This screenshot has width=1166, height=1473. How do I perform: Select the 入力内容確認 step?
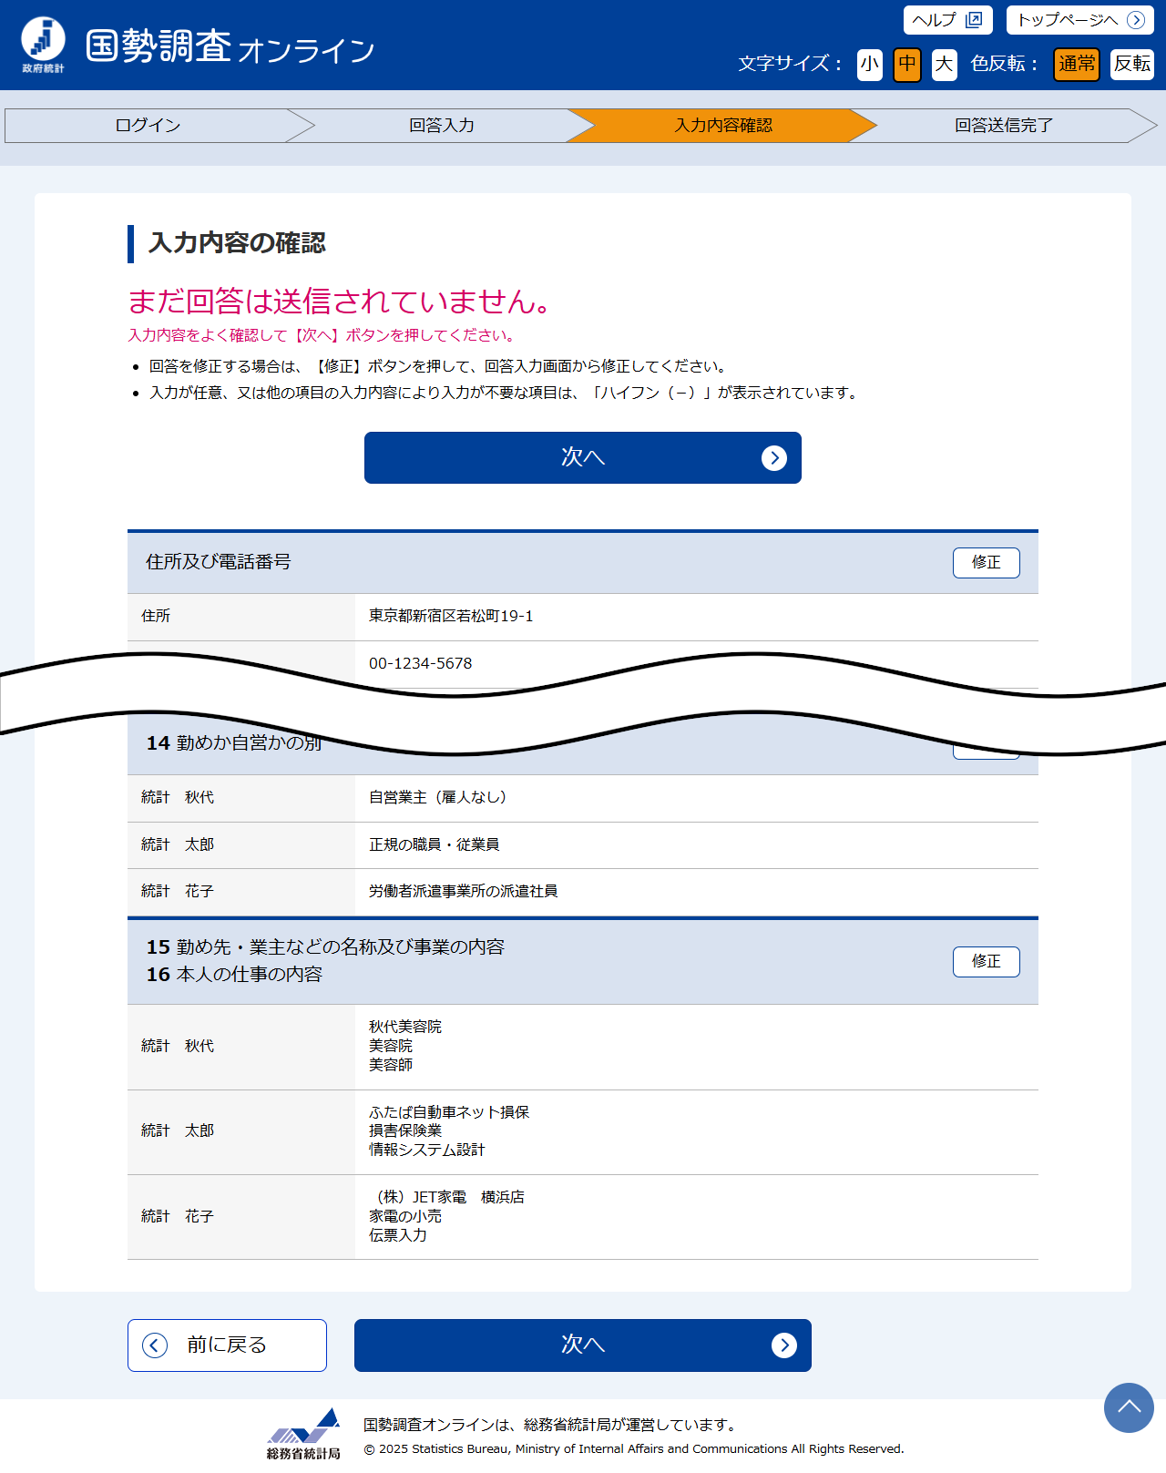point(722,126)
